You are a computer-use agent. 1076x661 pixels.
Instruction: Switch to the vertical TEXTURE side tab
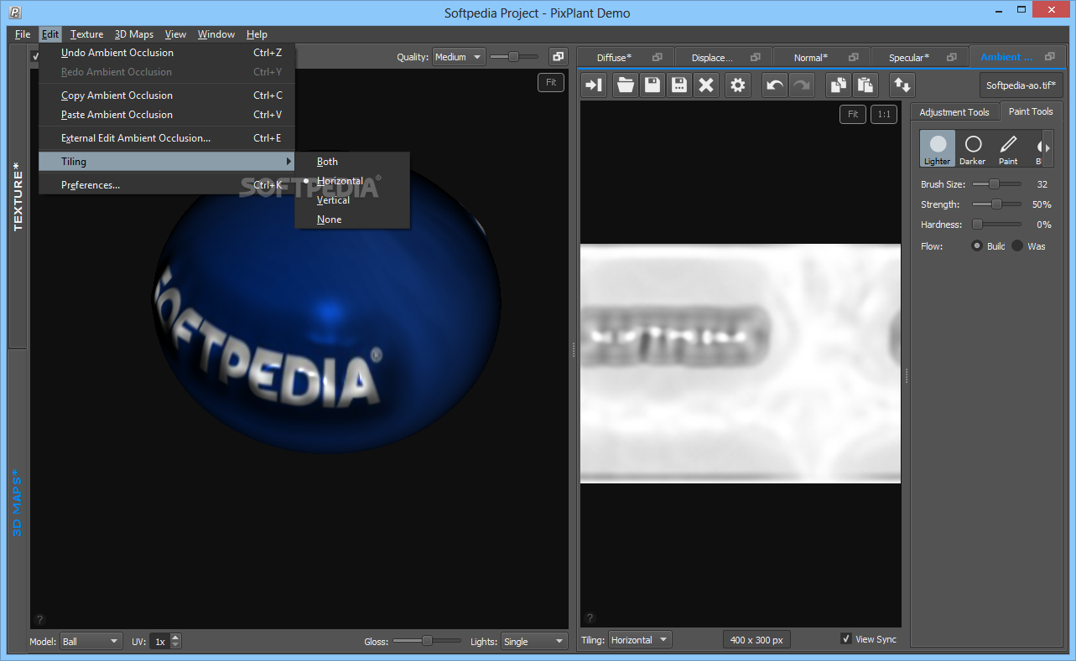coord(18,197)
